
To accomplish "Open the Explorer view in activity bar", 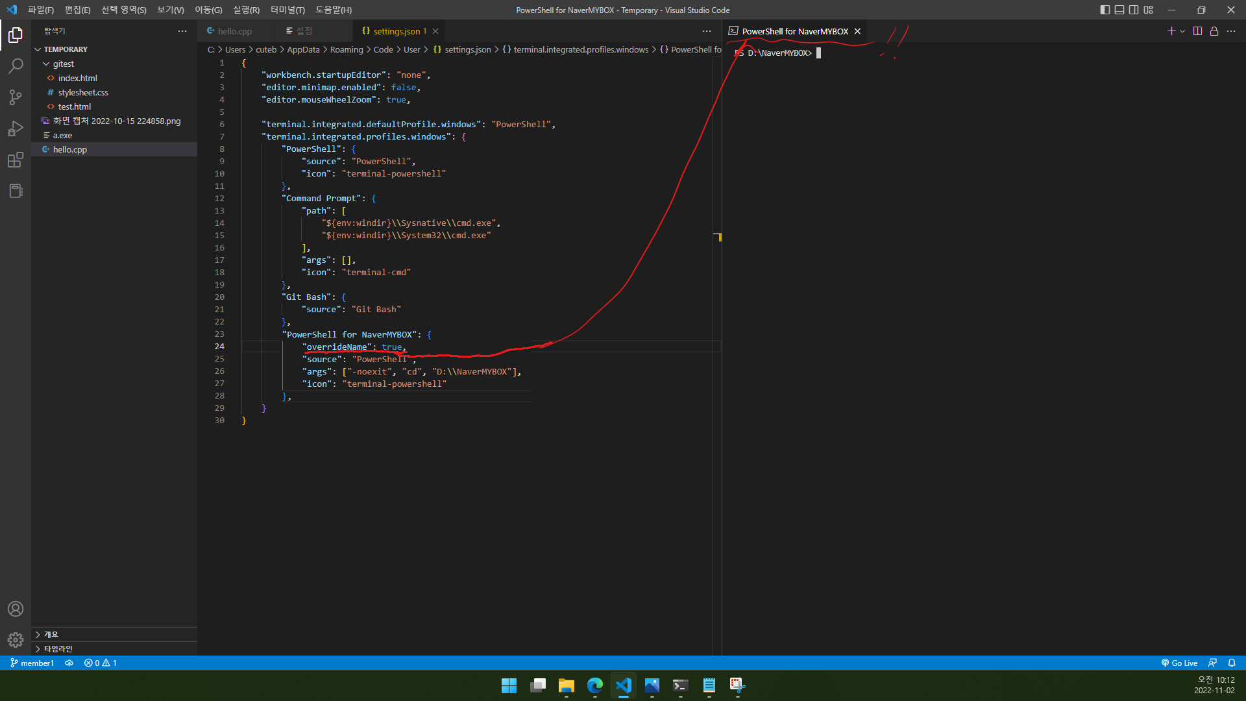I will pyautogui.click(x=16, y=35).
